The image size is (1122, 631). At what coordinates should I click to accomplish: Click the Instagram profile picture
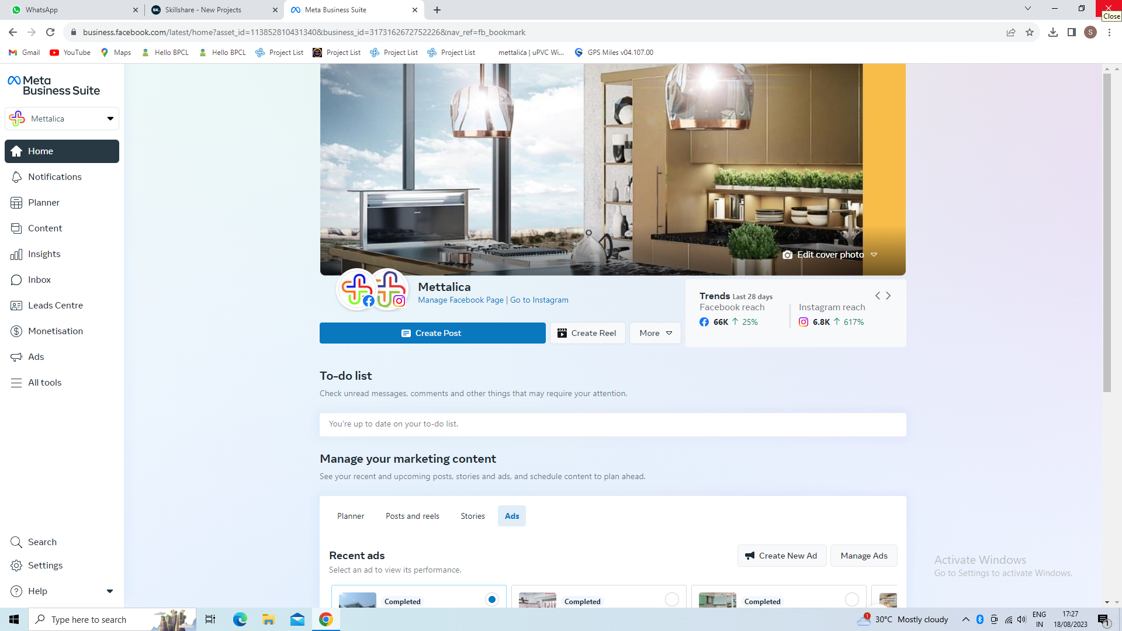(389, 289)
